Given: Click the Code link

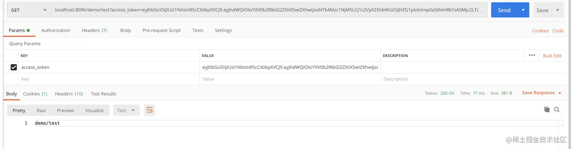Looking at the screenshot, I should [558, 31].
